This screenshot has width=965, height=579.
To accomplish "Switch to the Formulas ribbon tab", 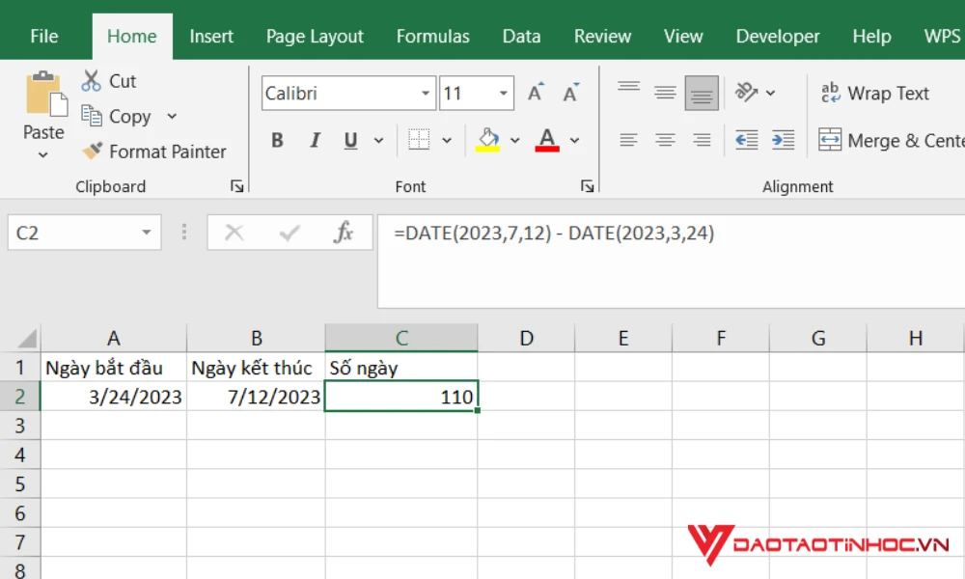I will [432, 36].
